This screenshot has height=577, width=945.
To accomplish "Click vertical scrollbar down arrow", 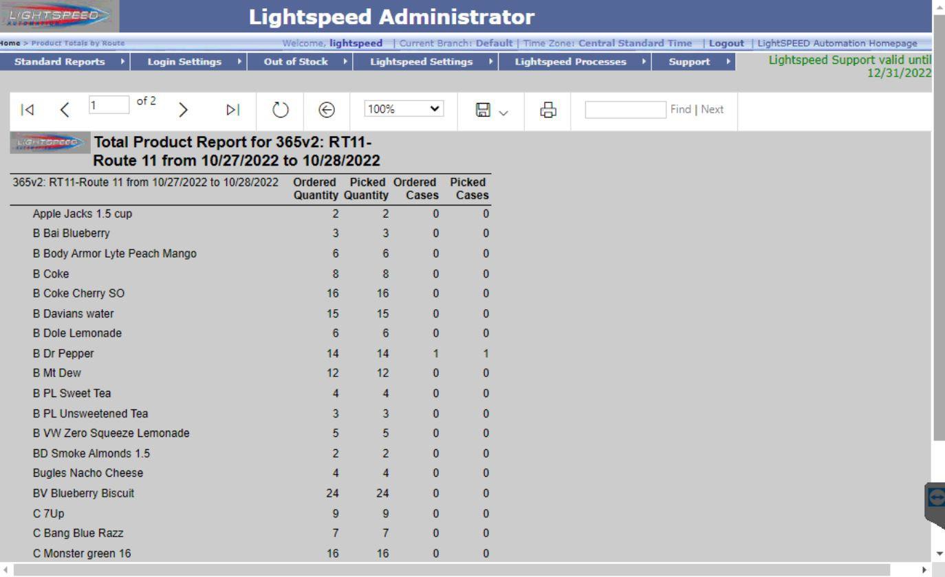I will tap(939, 554).
